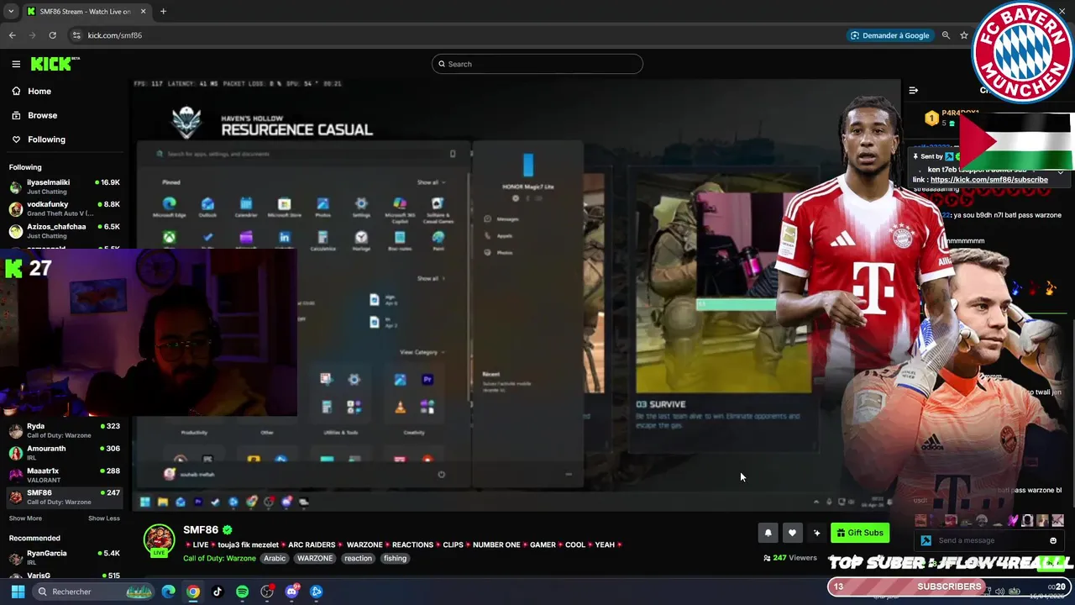The width and height of the screenshot is (1075, 605).
Task: Open Microsoft Edge from taskbar
Action: [169, 592]
